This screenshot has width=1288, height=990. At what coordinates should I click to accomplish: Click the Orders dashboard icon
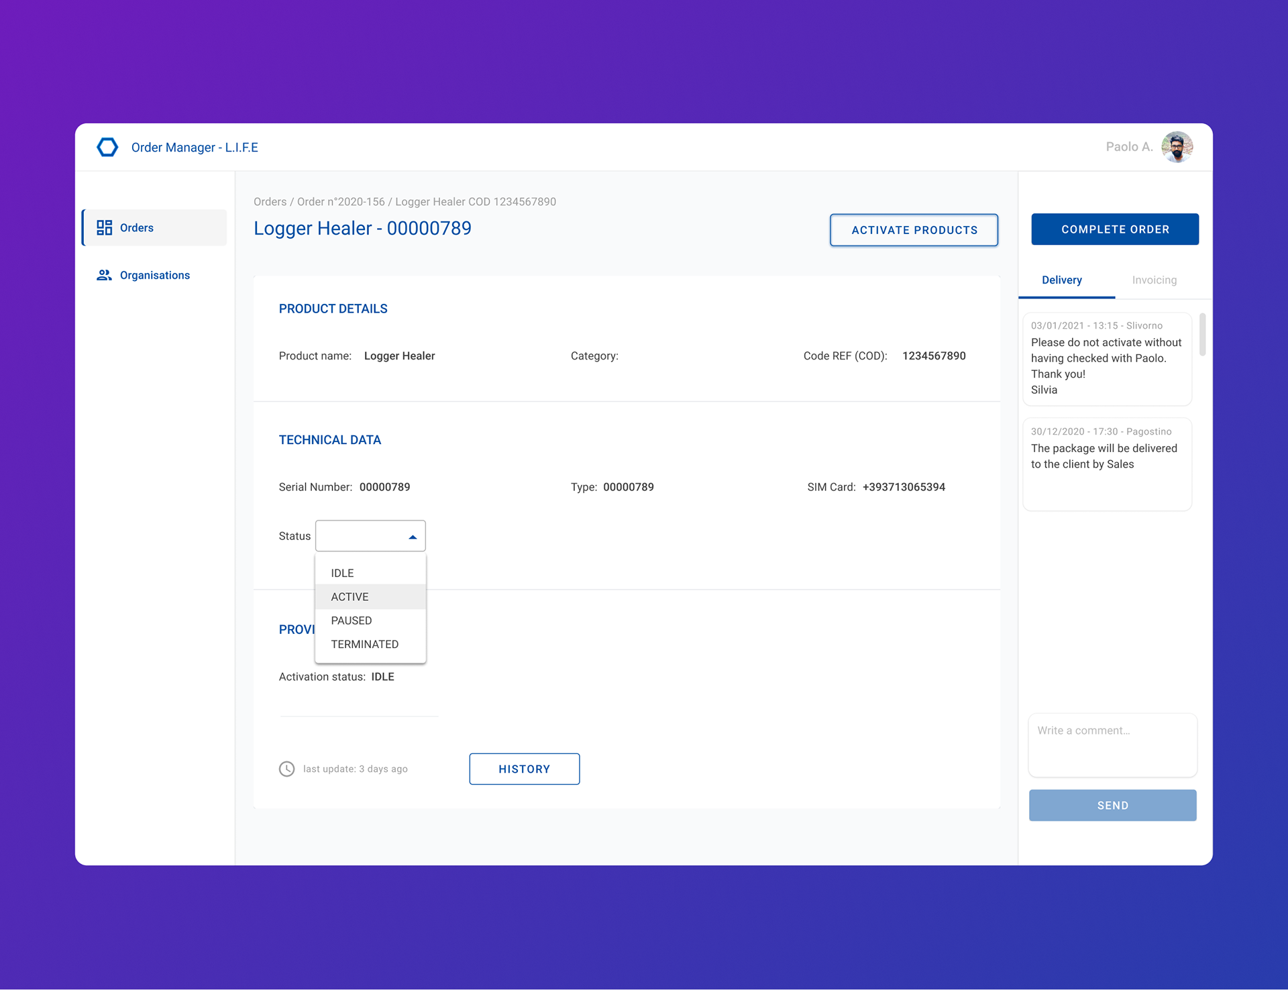pos(104,228)
